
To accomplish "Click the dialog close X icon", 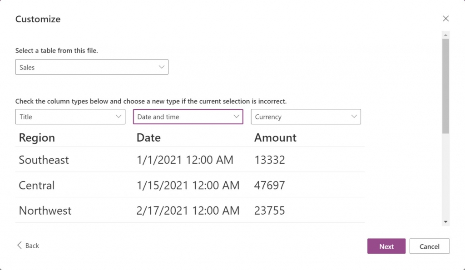I will pyautogui.click(x=445, y=19).
